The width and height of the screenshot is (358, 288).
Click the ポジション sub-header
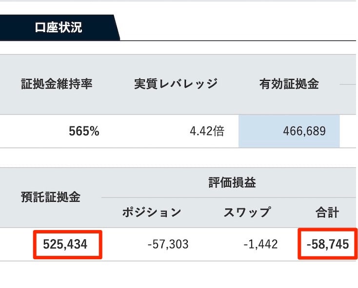152,212
